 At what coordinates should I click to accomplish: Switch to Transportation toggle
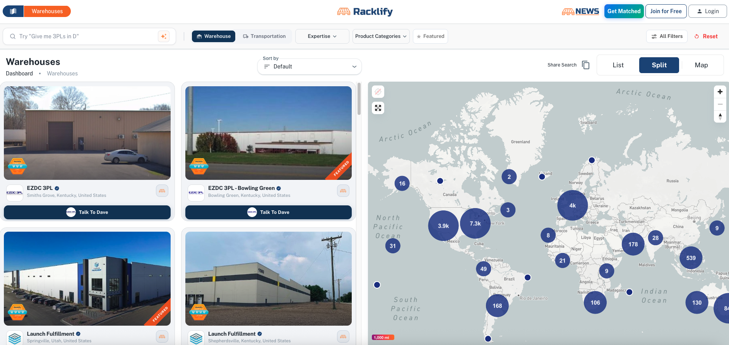264,36
